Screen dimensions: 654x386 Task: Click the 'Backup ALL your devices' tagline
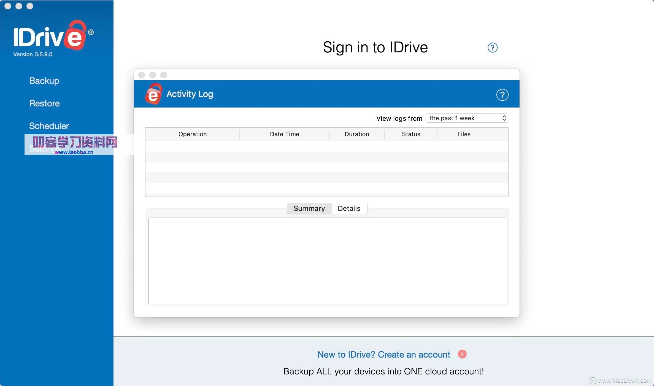point(383,371)
